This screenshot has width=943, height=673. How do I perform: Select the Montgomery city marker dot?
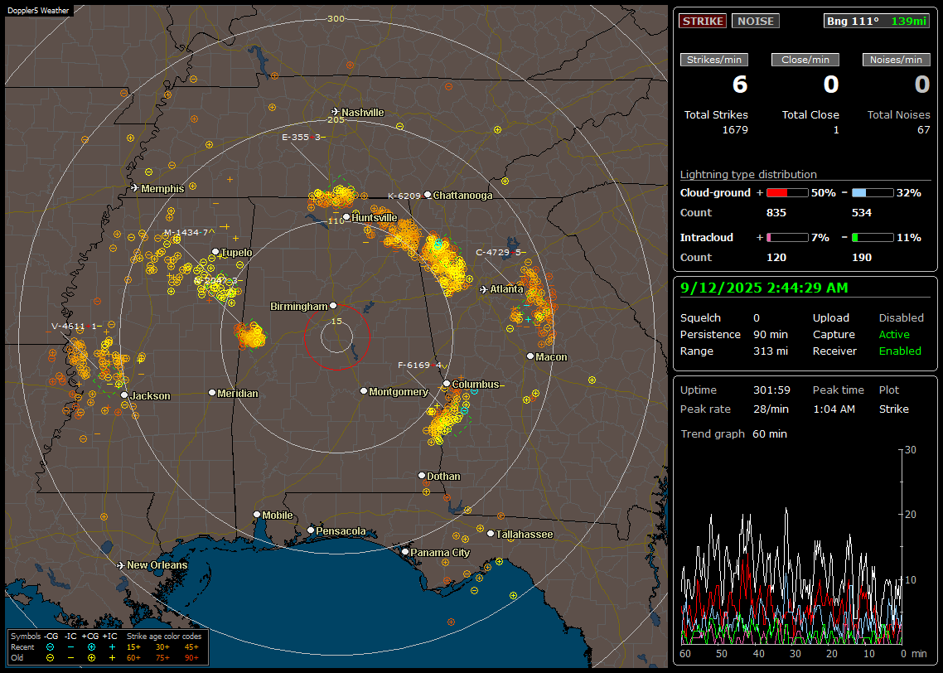(363, 391)
